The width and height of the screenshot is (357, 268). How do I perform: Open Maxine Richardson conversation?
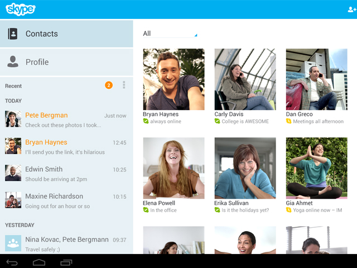[x=66, y=200]
